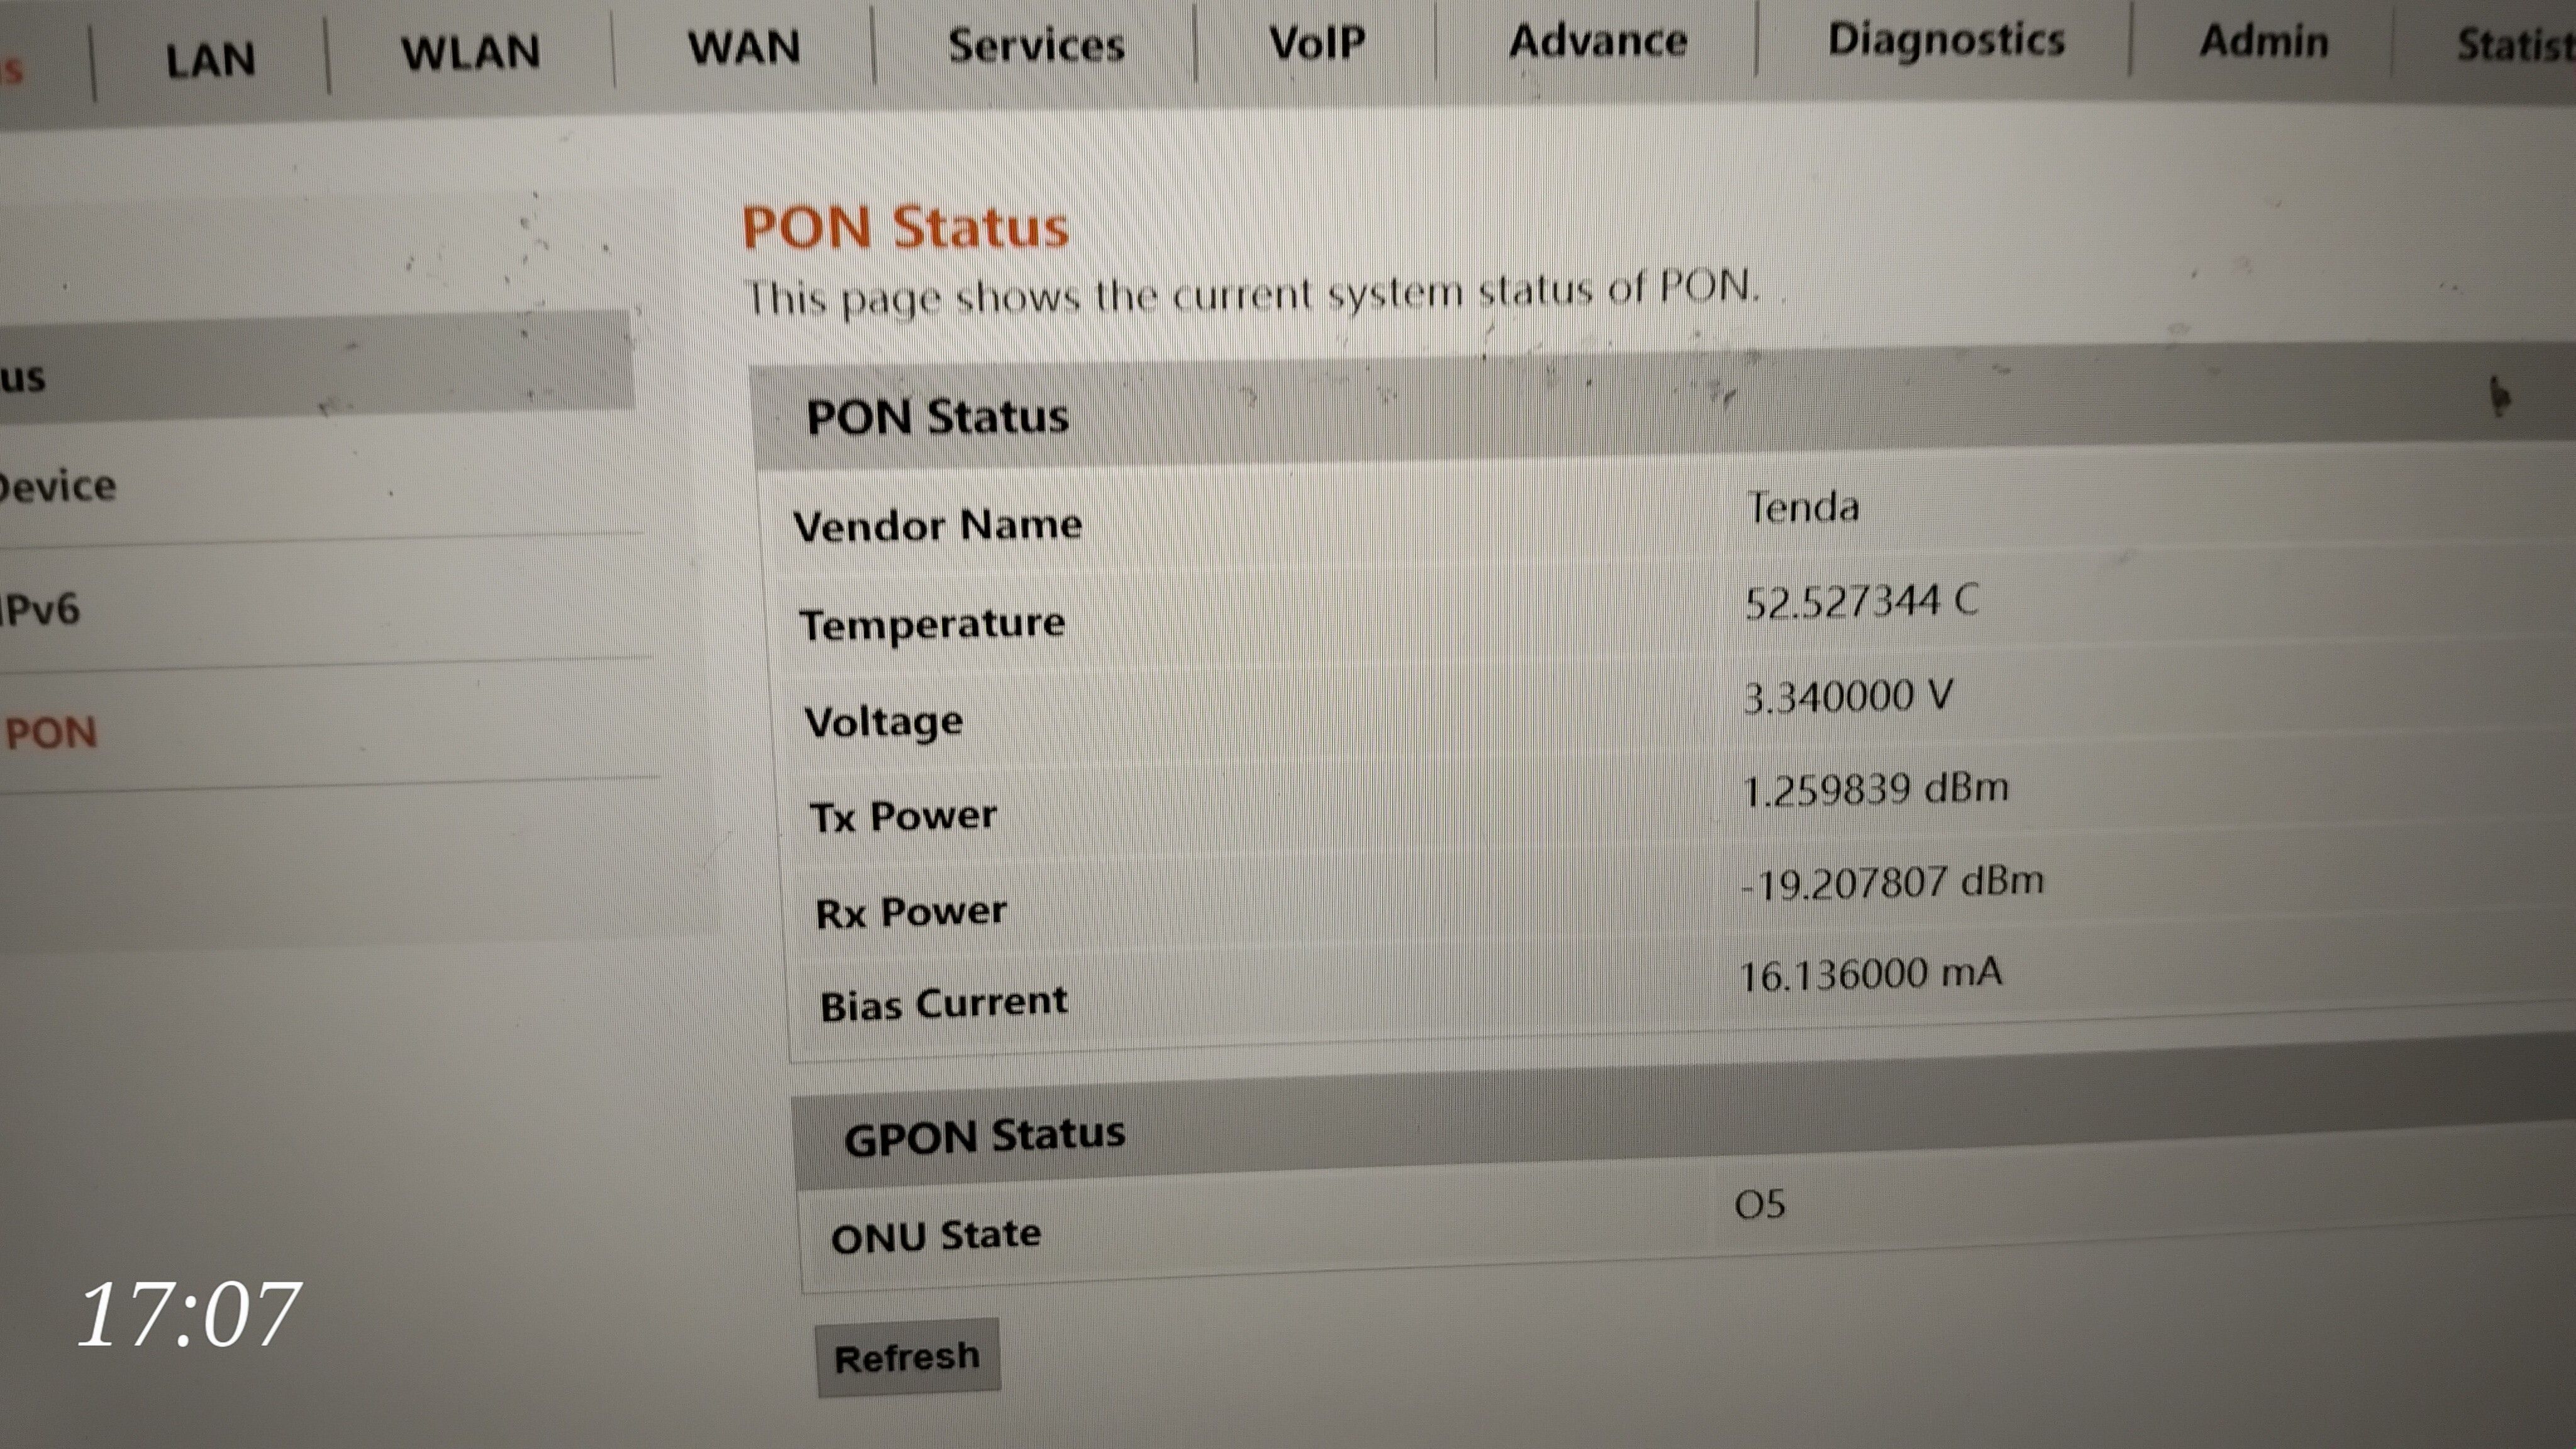Click the ONU State value O5

tap(1760, 1205)
